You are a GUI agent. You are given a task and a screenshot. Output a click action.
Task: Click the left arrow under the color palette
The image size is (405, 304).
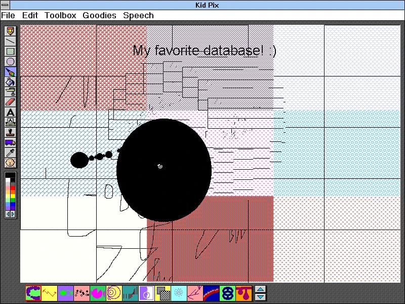point(7,214)
